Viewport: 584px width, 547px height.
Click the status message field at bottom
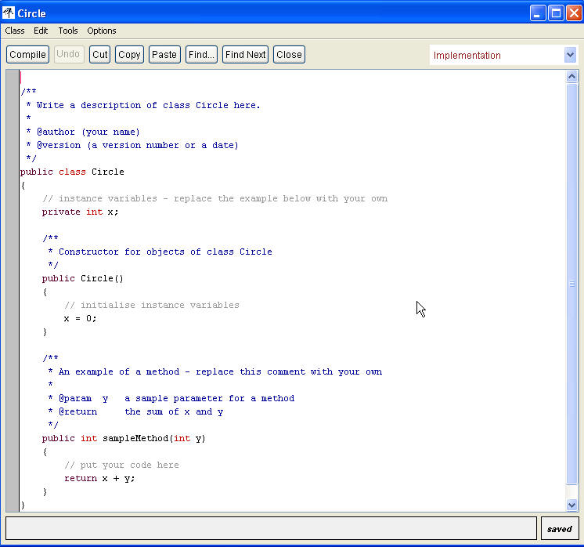271,528
